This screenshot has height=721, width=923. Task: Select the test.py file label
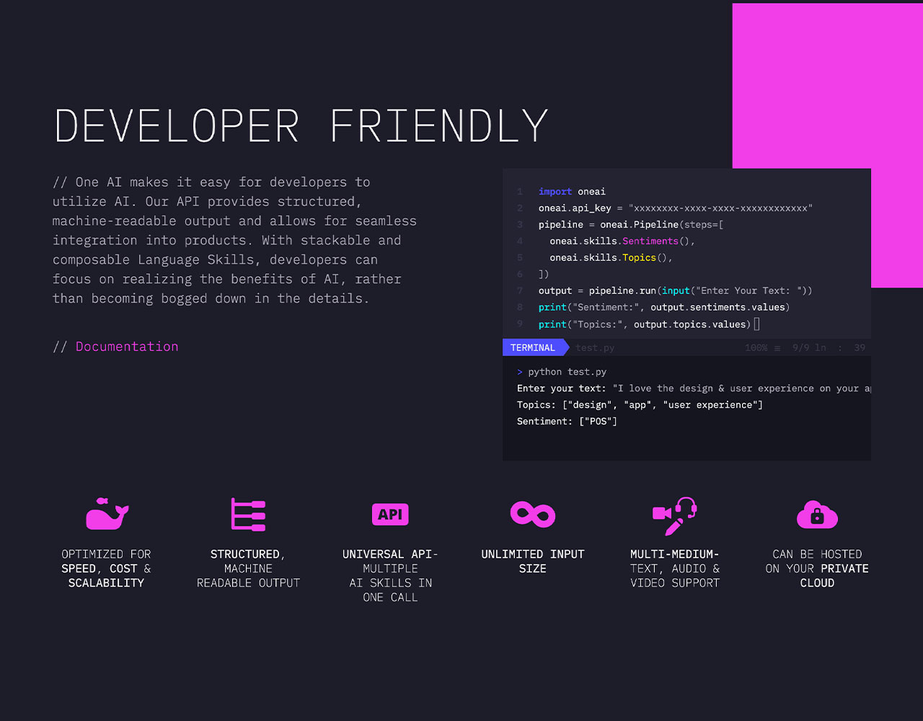[x=595, y=348]
